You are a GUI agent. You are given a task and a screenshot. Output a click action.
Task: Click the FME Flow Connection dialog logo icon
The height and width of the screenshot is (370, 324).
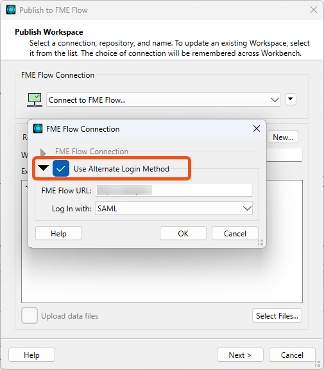pos(38,128)
